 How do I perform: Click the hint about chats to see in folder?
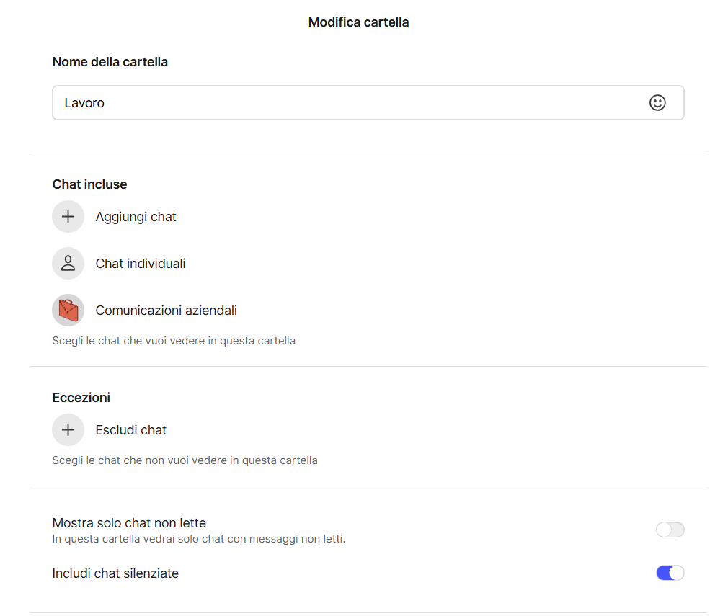click(174, 341)
